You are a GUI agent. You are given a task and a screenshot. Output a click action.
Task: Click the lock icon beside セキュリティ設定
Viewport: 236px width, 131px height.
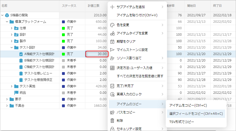coord(112,129)
